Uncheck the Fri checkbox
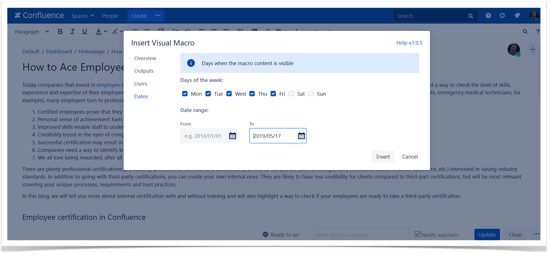 pyautogui.click(x=273, y=94)
